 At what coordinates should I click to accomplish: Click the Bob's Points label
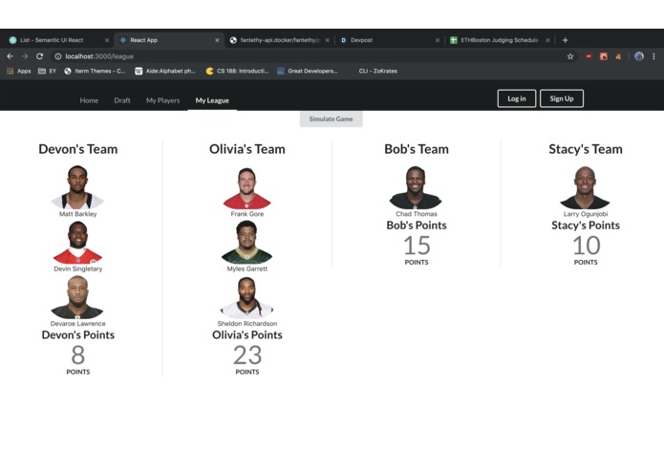(x=417, y=225)
